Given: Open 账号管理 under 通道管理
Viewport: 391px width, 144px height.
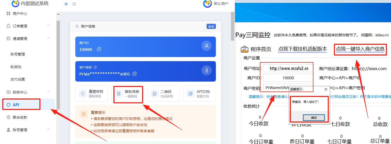Looking at the screenshot, I should pyautogui.click(x=18, y=54).
